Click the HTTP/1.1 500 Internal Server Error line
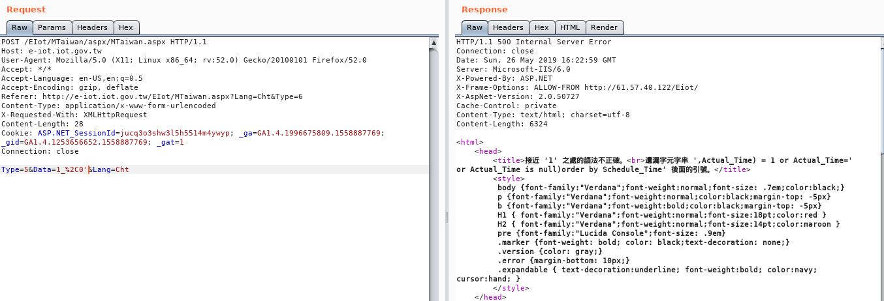The height and width of the screenshot is (301, 884). [534, 42]
